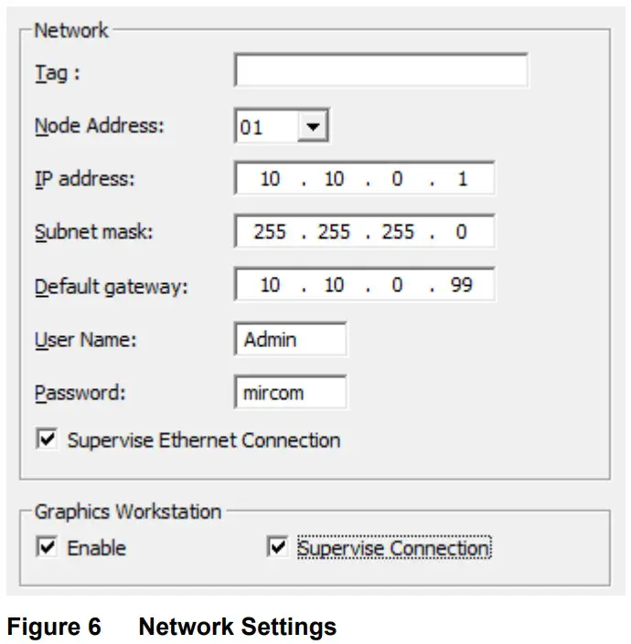Viewport: 631px width, 644px height.
Task: Uncheck the Graphics Workstation Enable checkbox
Action: pyautogui.click(x=46, y=548)
